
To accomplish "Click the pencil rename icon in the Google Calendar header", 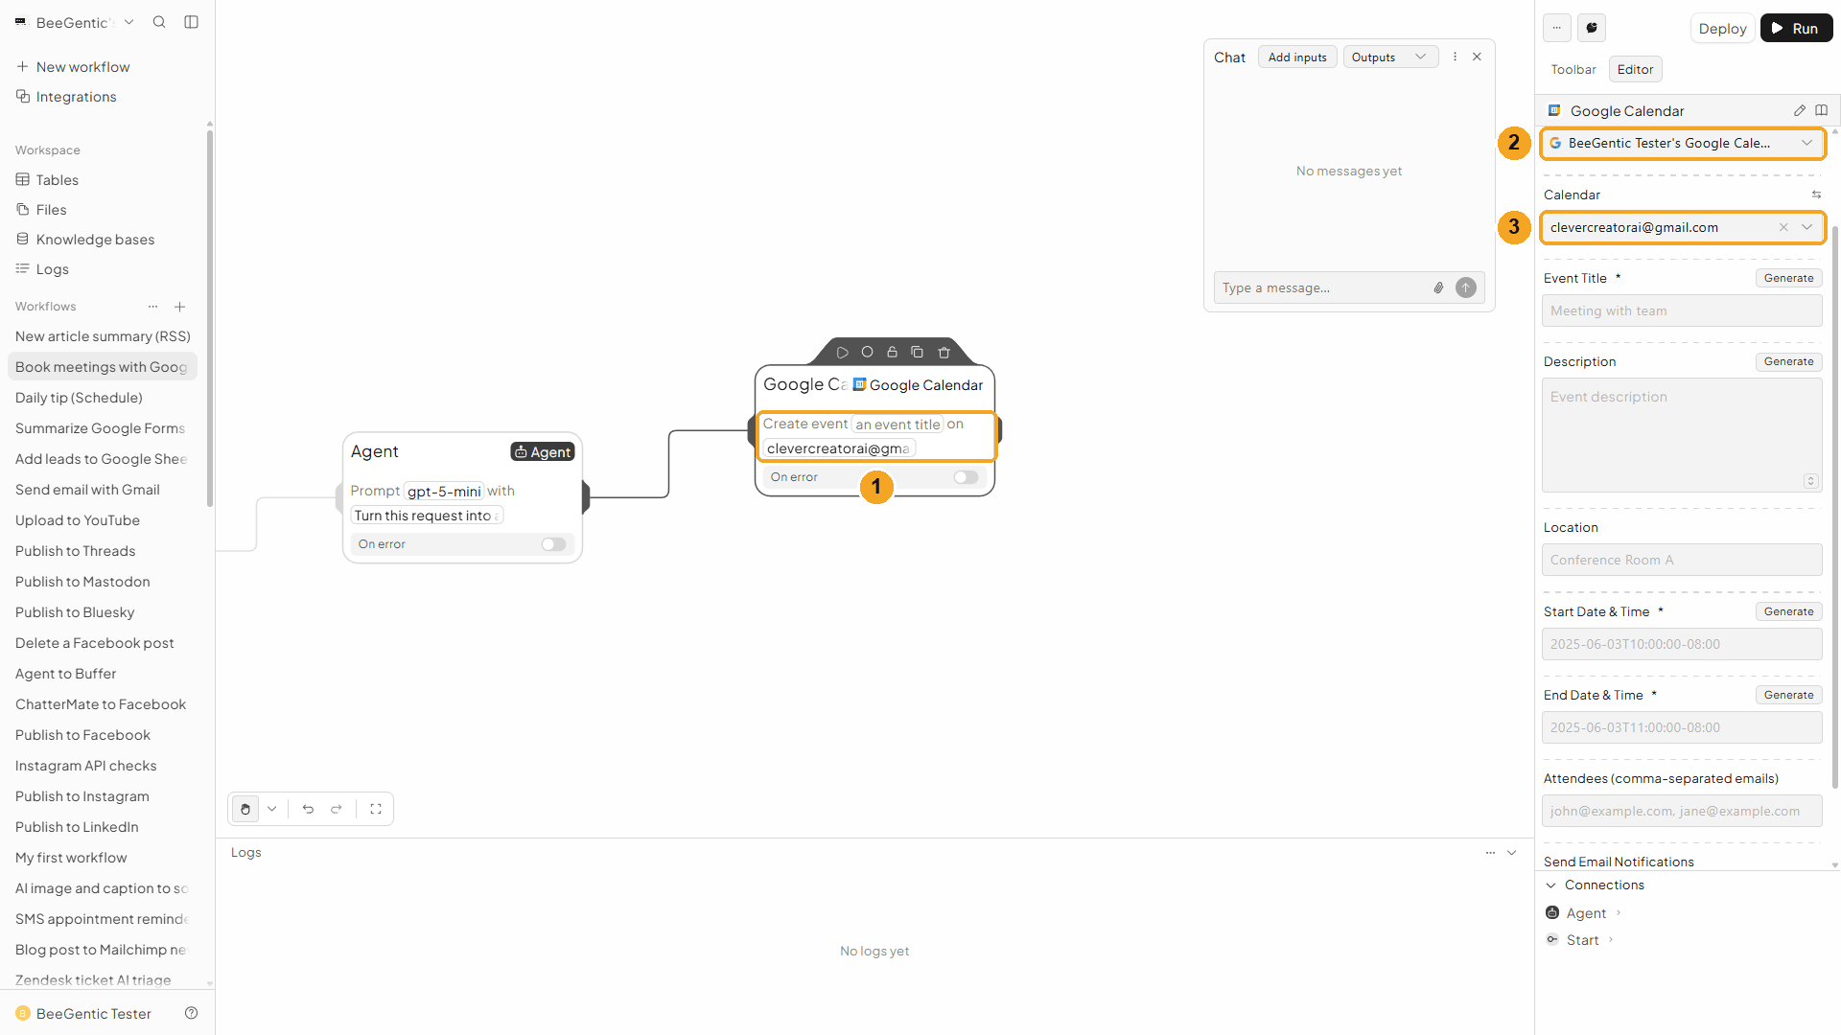I will 1800,110.
